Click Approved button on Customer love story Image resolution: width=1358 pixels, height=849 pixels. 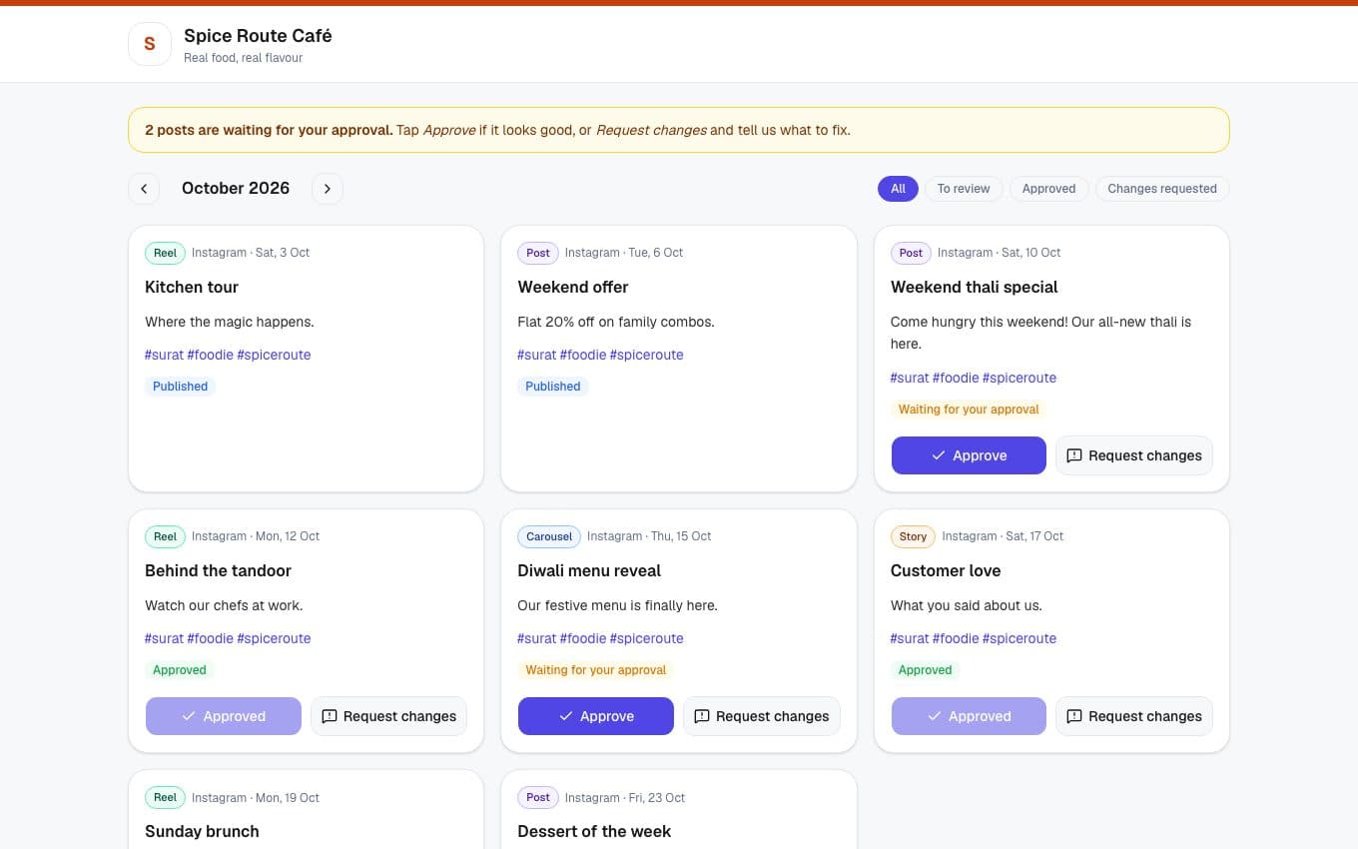[969, 716]
